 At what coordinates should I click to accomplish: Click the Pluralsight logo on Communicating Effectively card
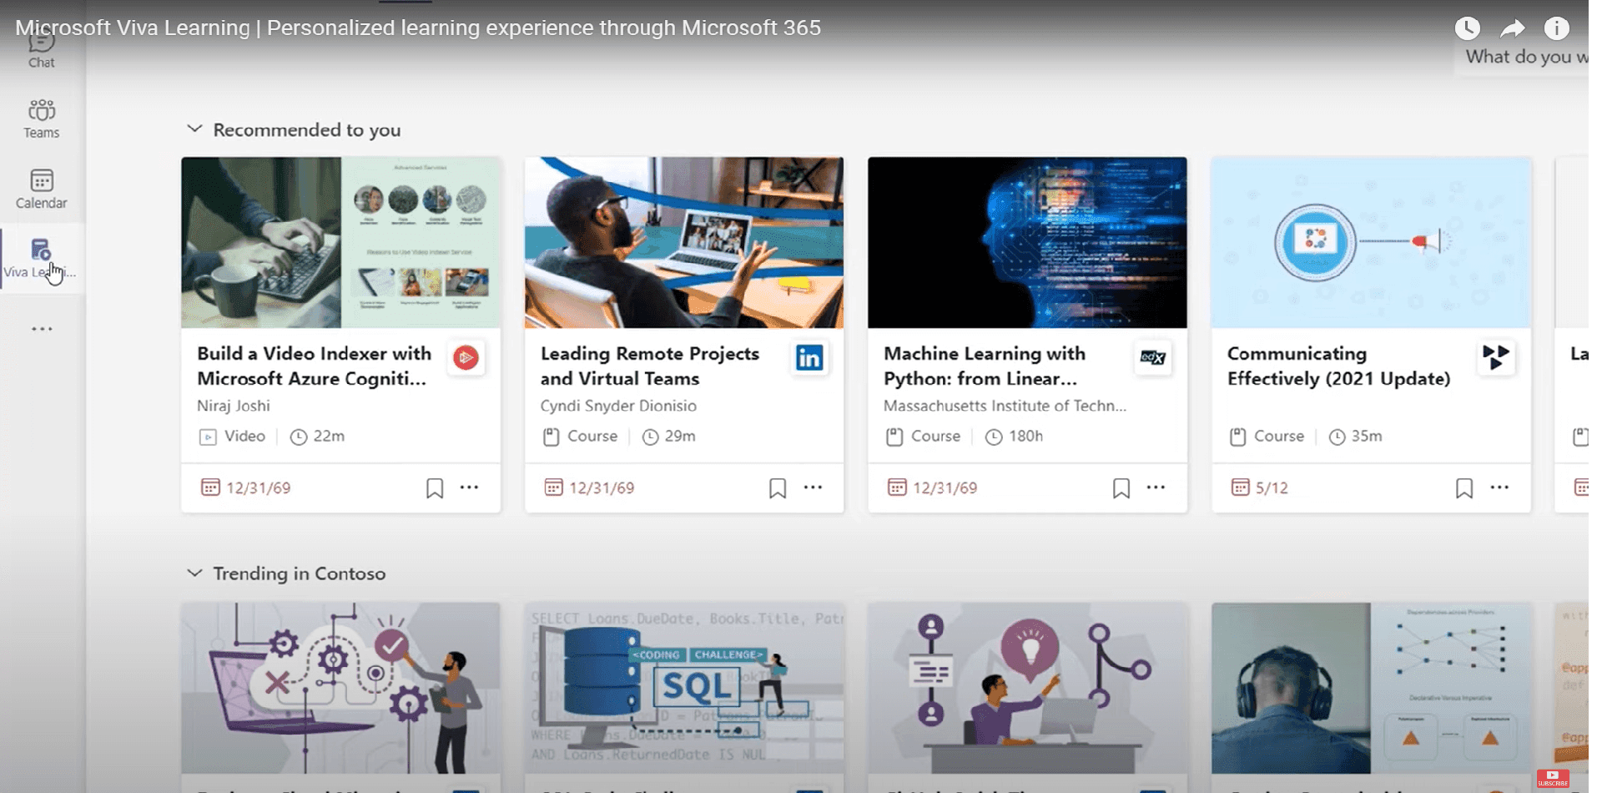tap(1496, 357)
